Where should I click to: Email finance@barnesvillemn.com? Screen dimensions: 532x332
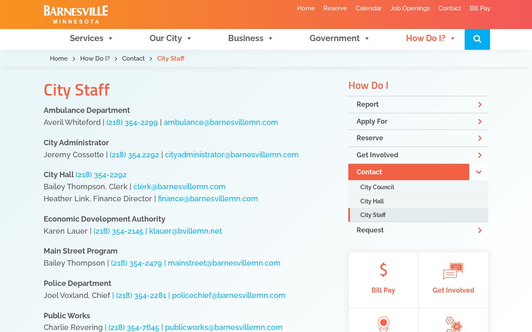pyautogui.click(x=208, y=199)
